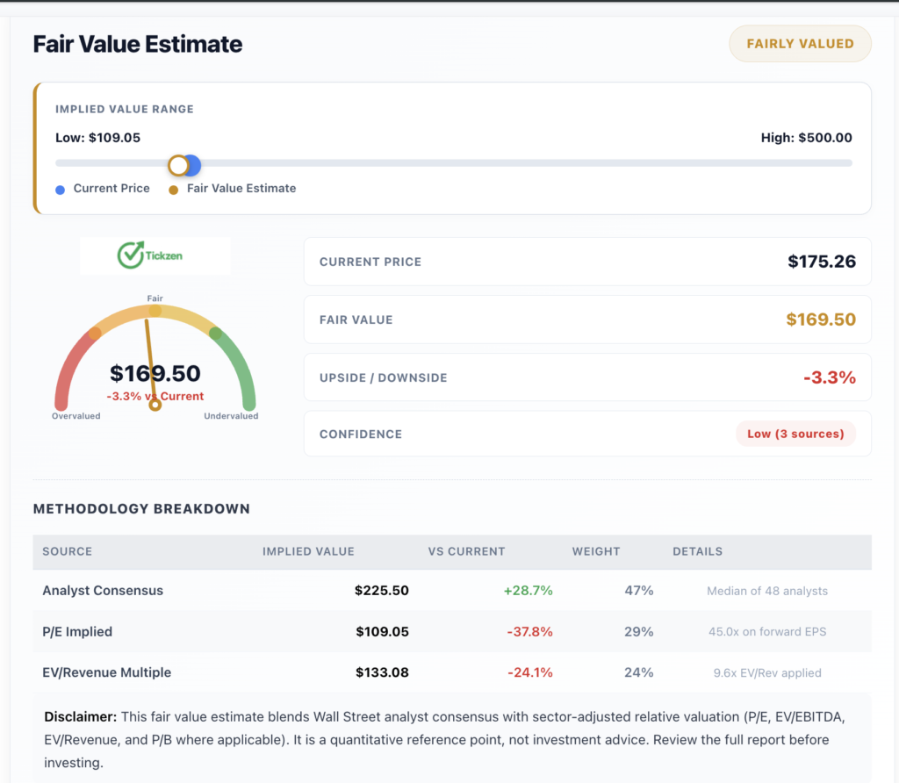Click the METHODOLOGY BREAKDOWN heading
This screenshot has width=899, height=783.
(141, 509)
